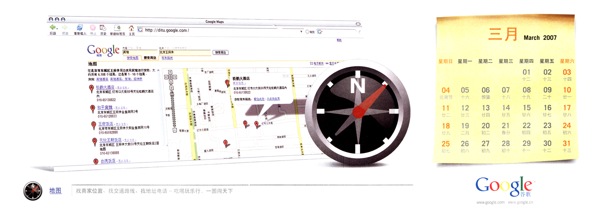Click 更多信息 next to 和平宾馆

click(121, 108)
